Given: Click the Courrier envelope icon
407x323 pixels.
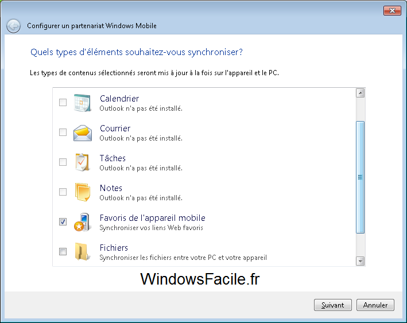Looking at the screenshot, I should (83, 133).
